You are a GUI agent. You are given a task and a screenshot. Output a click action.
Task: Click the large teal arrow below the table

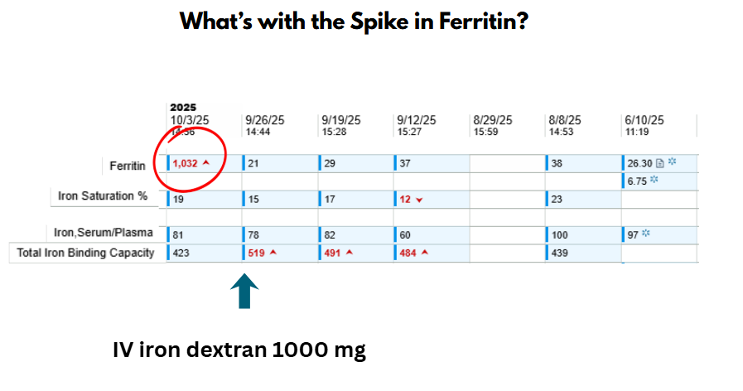245,293
